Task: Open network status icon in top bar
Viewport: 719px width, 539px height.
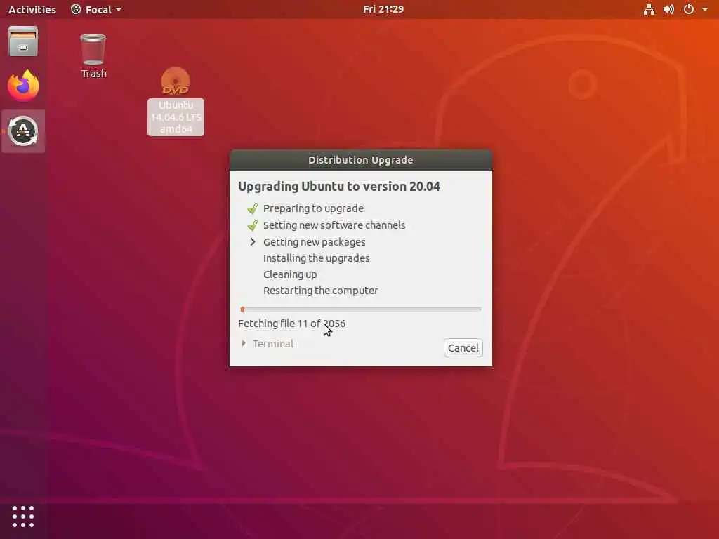Action: point(649,9)
